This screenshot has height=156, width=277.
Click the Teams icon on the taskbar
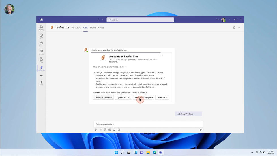coord(161,152)
